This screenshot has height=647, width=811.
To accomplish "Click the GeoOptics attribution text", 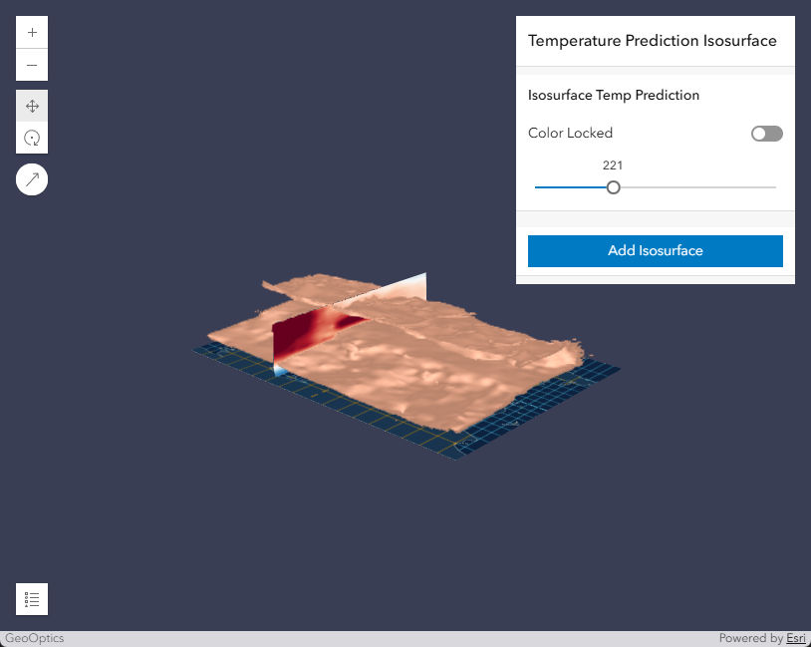I will pos(33,638).
